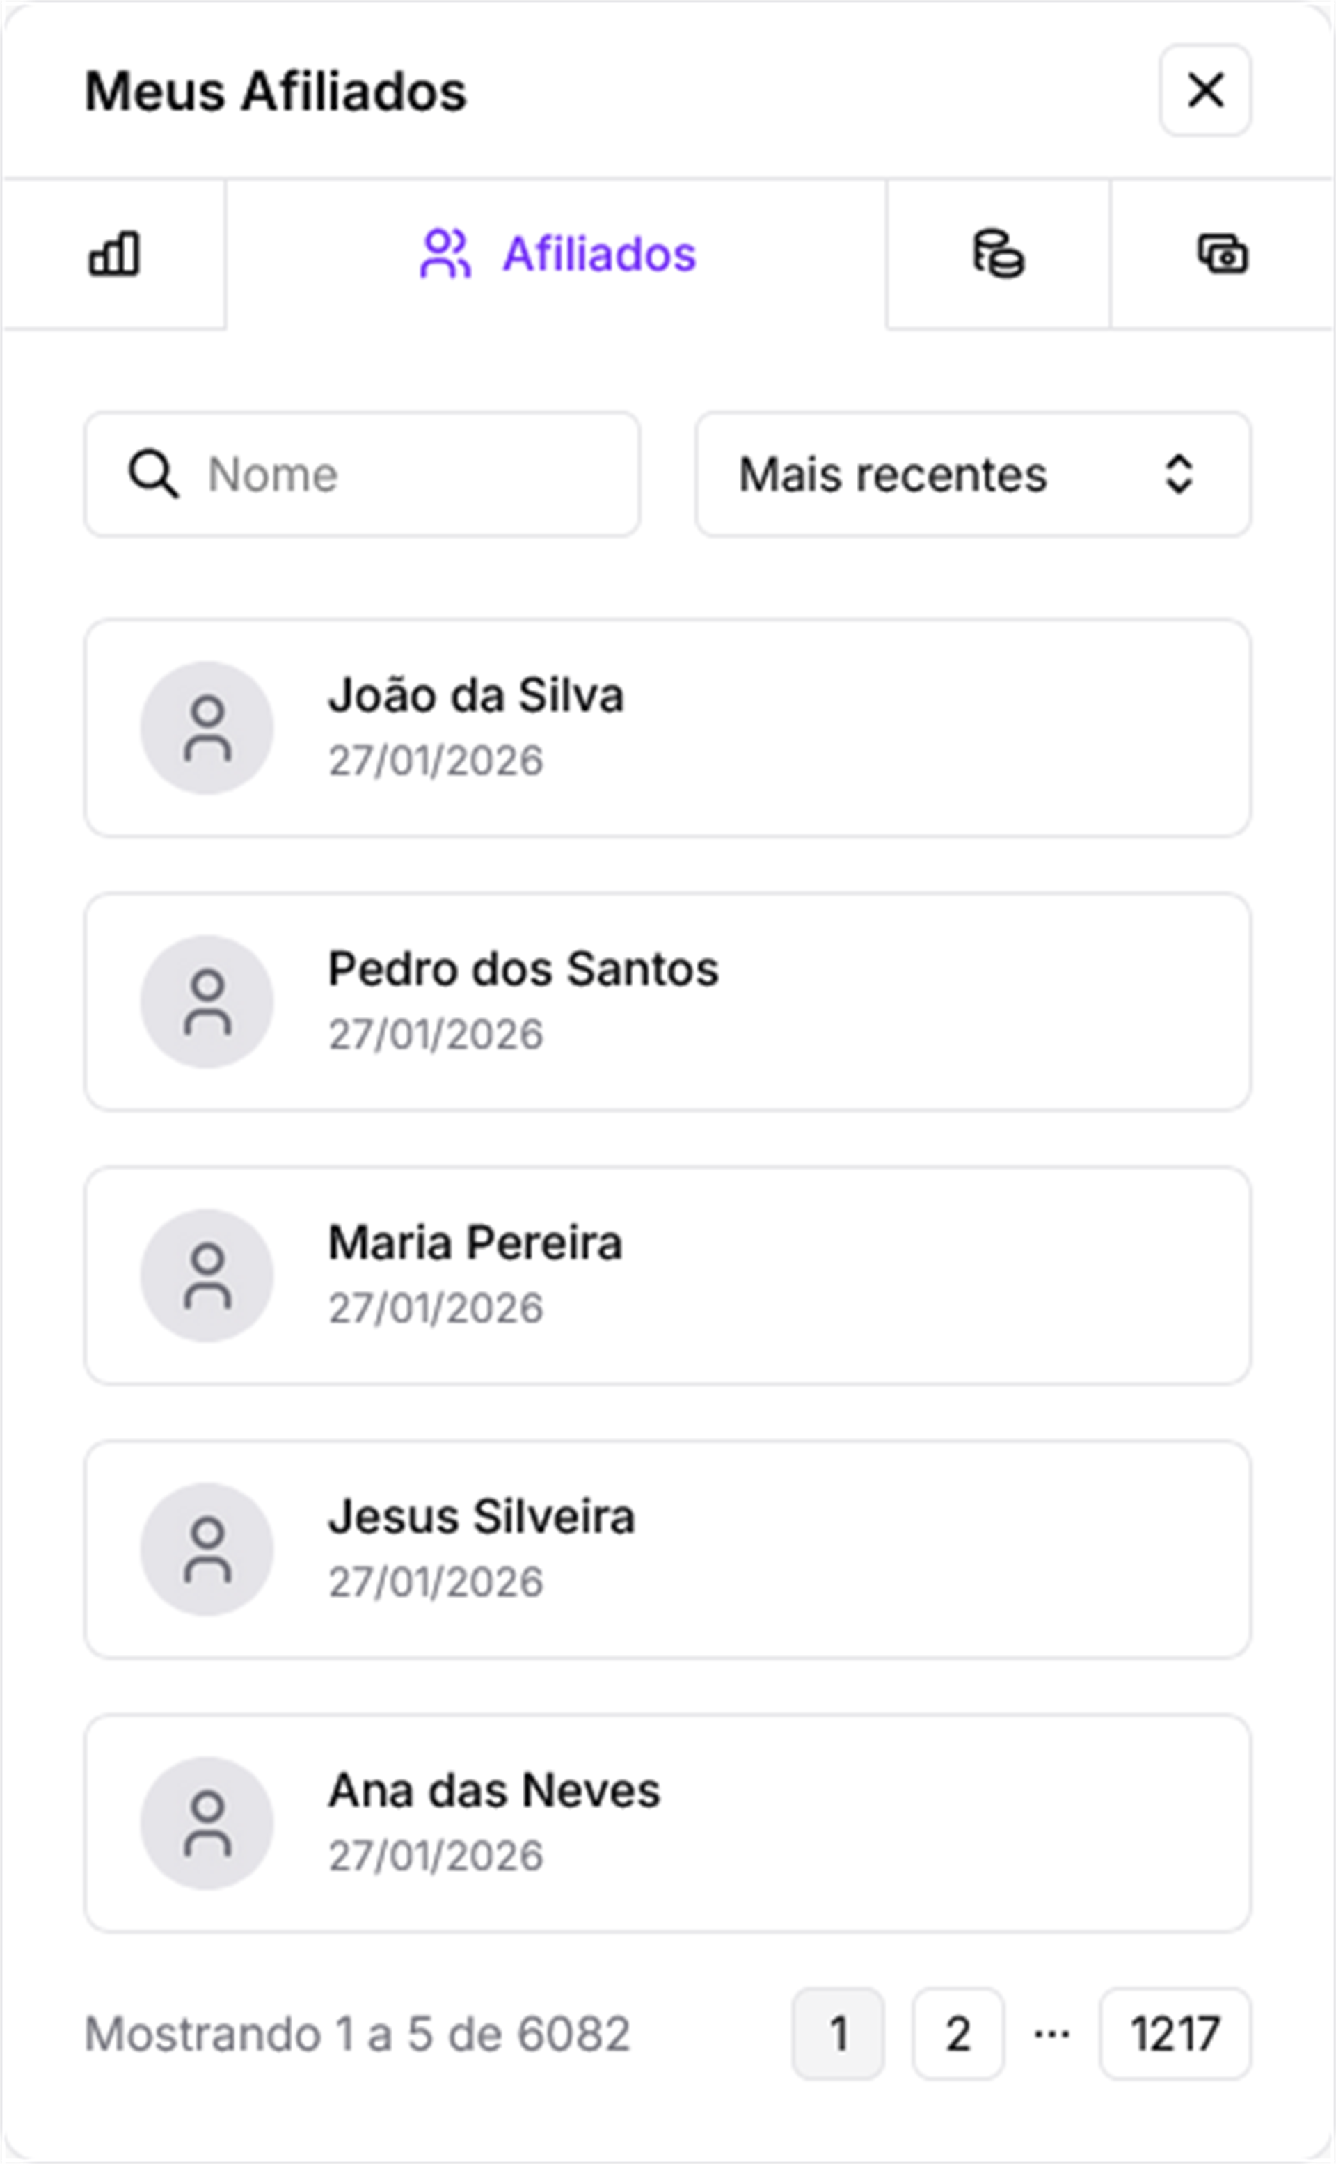Jump to last page 1217

tap(1175, 2034)
